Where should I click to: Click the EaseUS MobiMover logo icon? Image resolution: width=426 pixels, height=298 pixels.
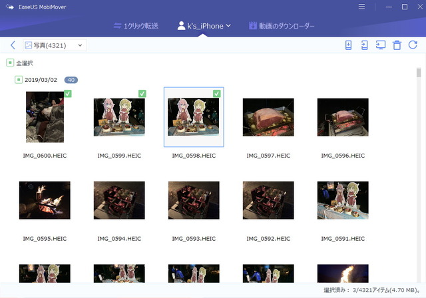pyautogui.click(x=10, y=7)
